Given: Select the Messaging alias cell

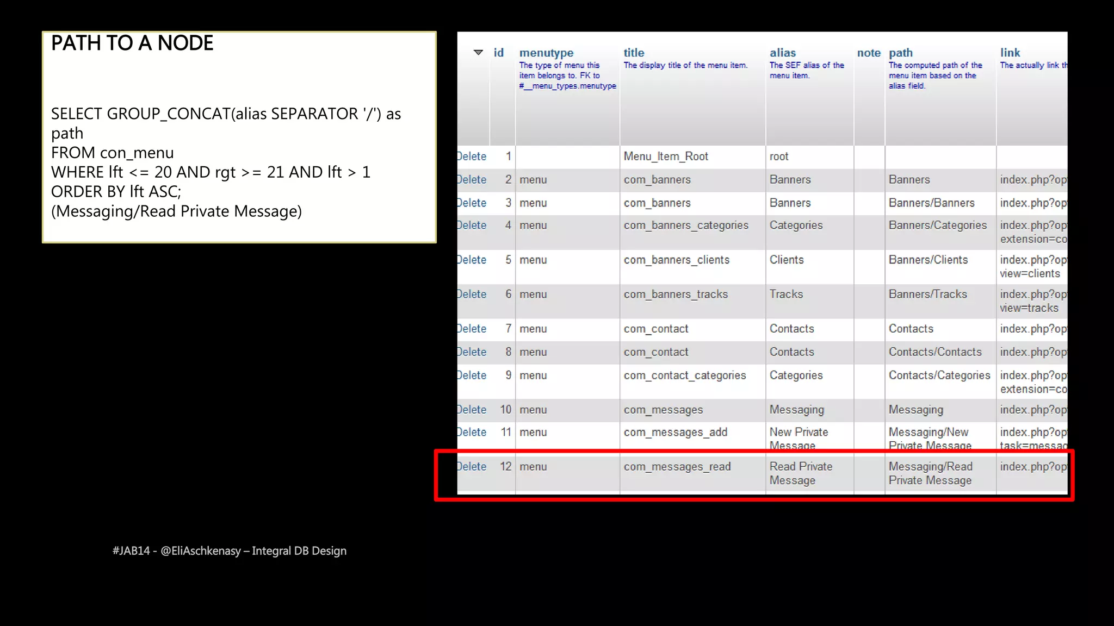Looking at the screenshot, I should coord(809,410).
